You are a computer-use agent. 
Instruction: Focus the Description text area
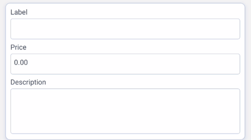125,111
